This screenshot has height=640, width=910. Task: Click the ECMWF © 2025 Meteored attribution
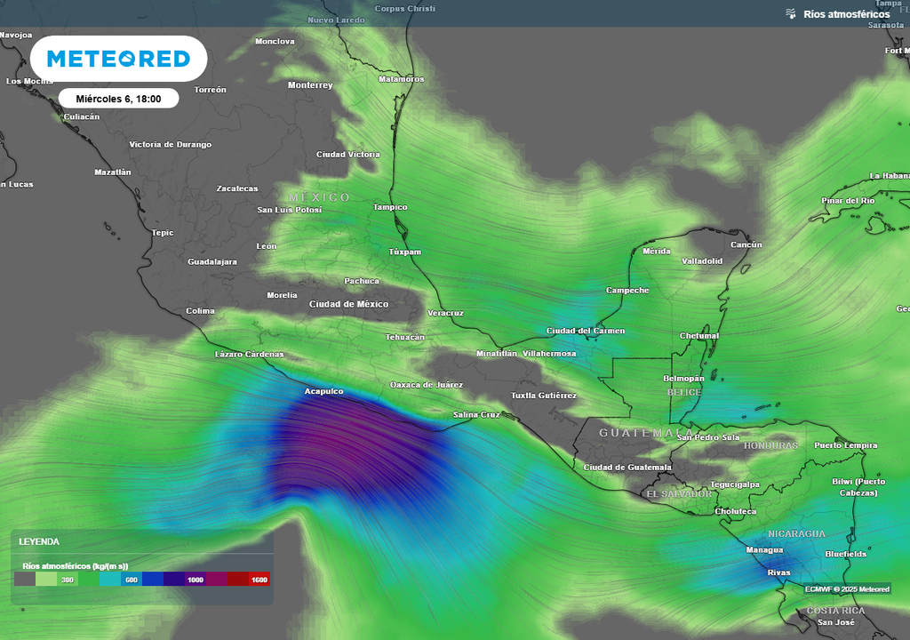tap(847, 589)
